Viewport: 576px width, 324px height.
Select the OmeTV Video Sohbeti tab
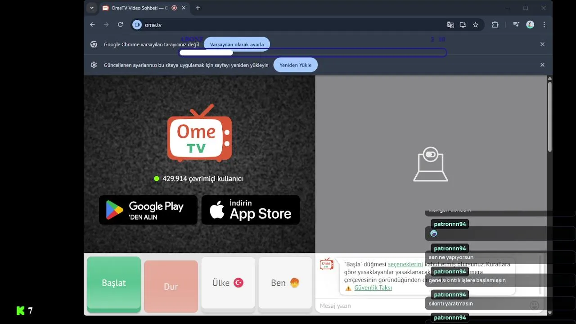(139, 8)
